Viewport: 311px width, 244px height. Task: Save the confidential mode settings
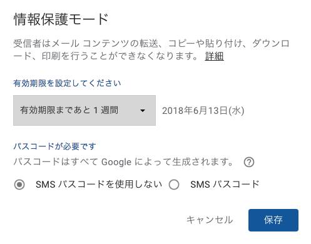click(x=273, y=220)
